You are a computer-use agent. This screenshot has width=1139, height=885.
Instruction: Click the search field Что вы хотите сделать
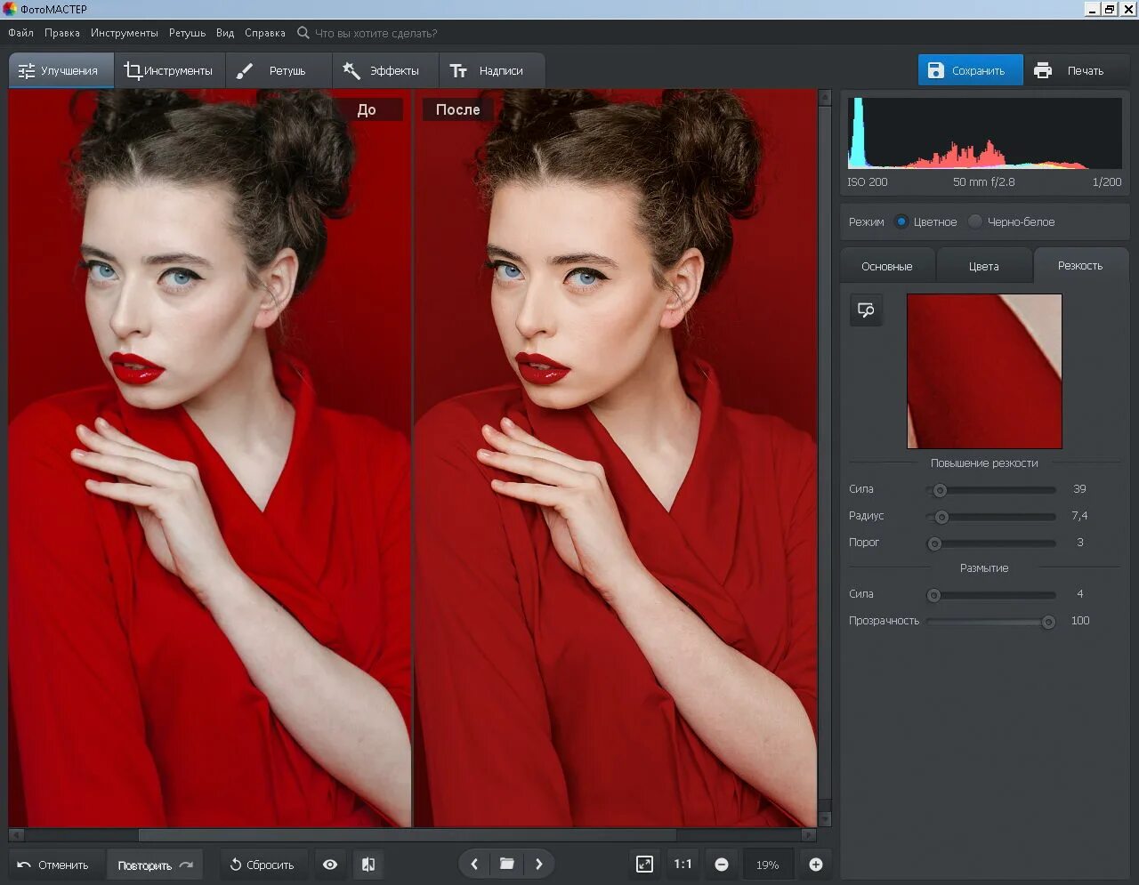point(376,33)
